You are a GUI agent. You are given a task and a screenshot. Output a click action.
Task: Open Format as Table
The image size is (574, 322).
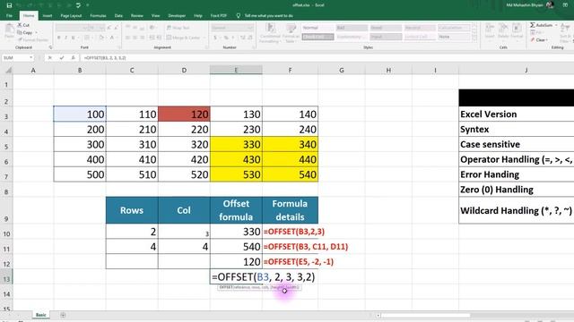pyautogui.click(x=291, y=33)
